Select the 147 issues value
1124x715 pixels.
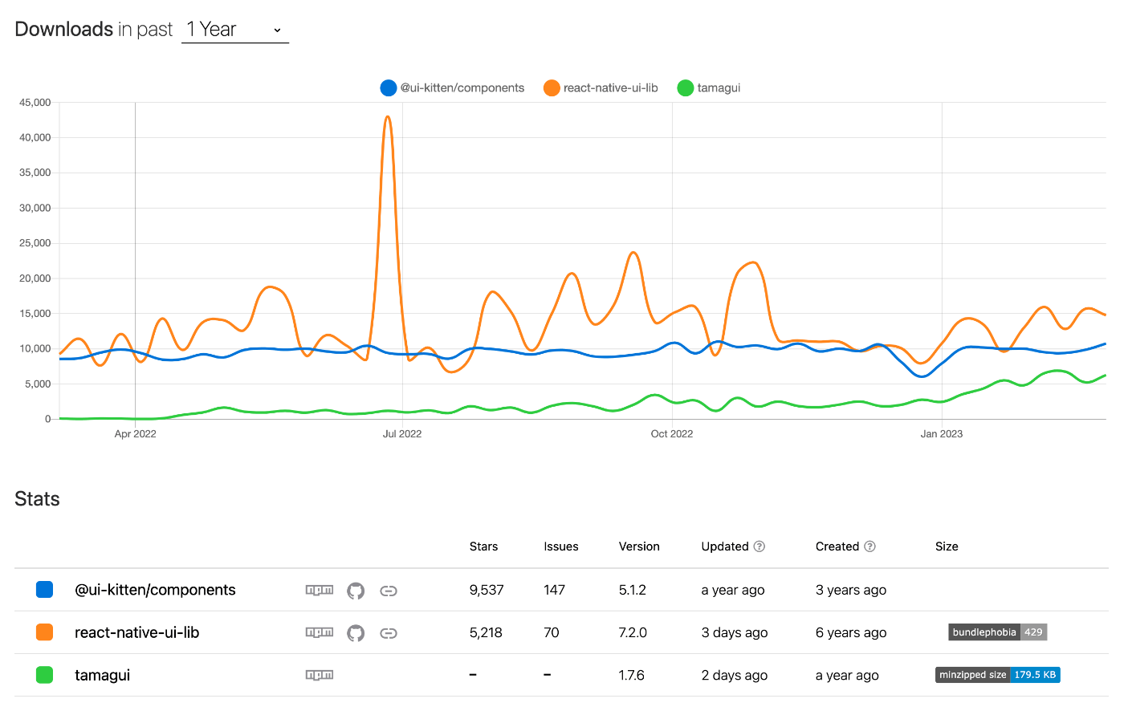click(554, 590)
